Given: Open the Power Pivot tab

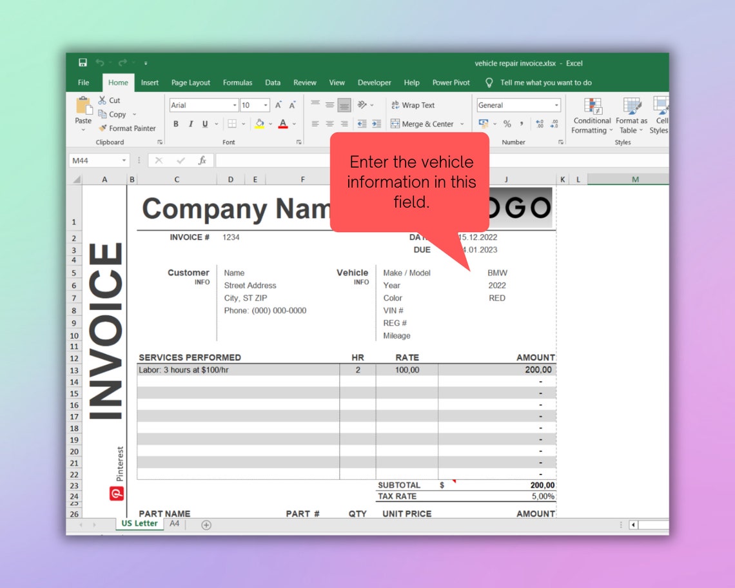Looking at the screenshot, I should [x=450, y=83].
